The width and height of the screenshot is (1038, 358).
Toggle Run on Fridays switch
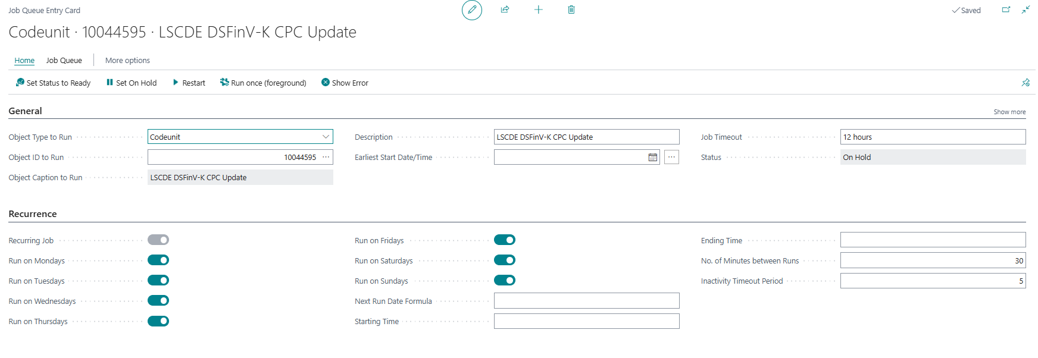[505, 240]
